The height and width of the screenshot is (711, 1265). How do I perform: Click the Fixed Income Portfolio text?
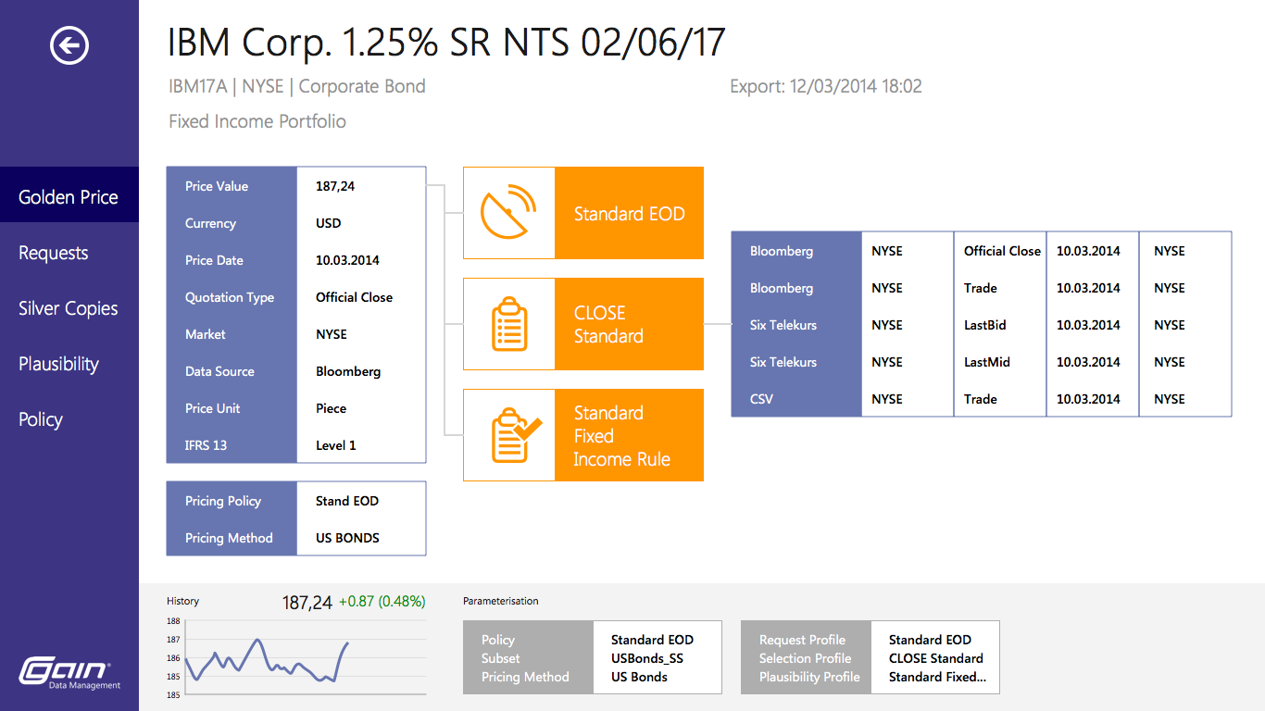[x=257, y=121]
